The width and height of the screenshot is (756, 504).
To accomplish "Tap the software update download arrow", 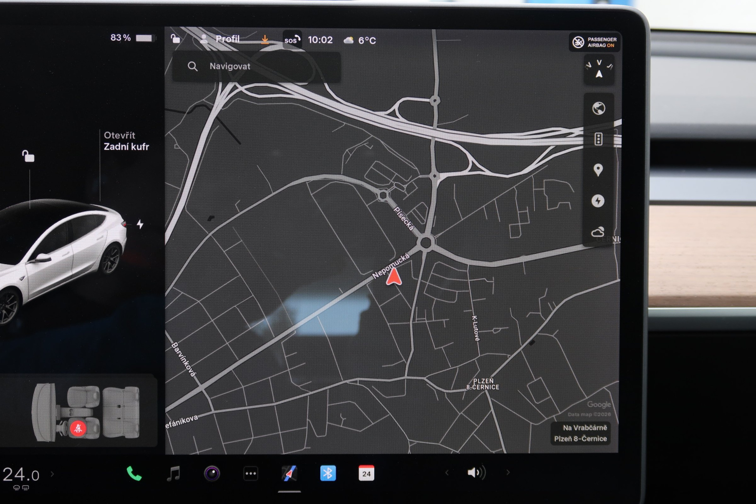I will pos(265,39).
